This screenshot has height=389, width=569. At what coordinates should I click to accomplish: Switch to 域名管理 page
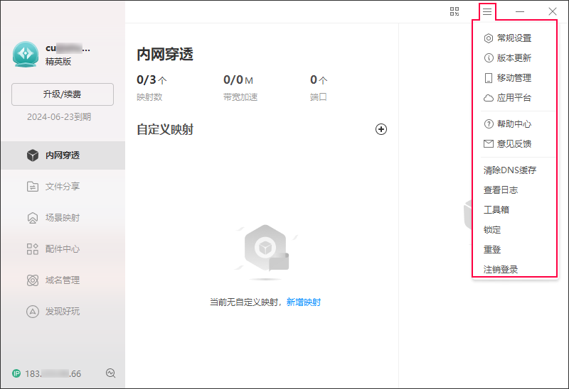pos(62,280)
